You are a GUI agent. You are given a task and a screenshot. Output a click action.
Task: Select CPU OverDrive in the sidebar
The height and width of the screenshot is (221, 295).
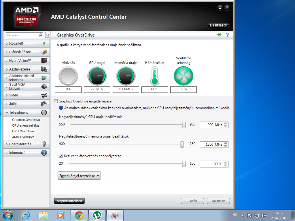(23, 131)
